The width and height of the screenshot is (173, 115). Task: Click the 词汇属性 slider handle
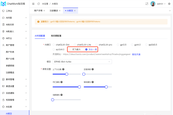point(79,87)
